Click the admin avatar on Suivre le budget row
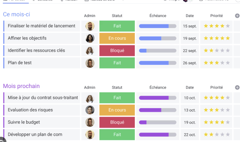The width and height of the screenshot is (240, 142). point(90,122)
